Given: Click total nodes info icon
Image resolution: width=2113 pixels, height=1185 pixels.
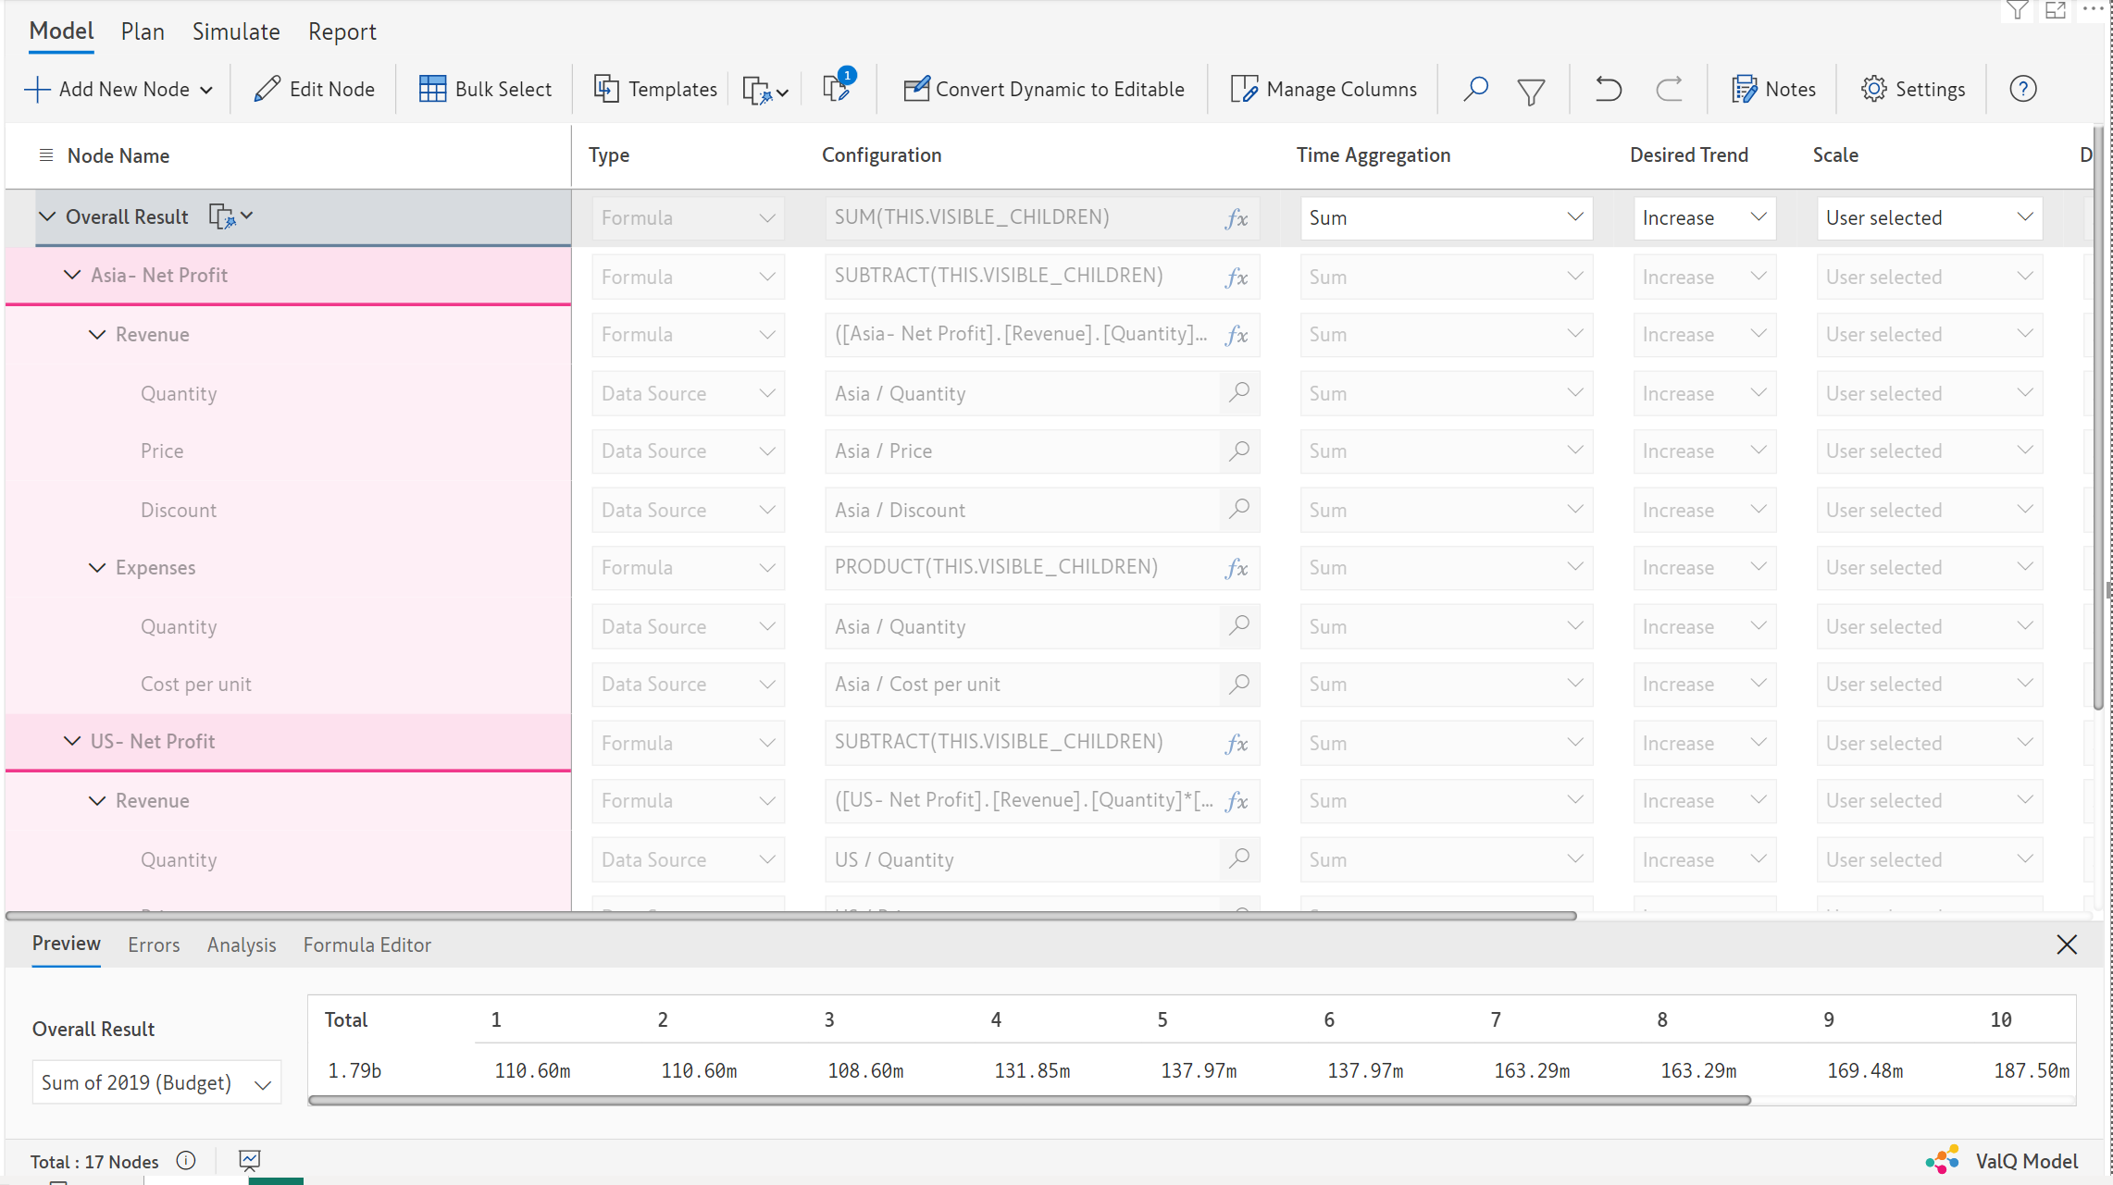Looking at the screenshot, I should point(186,1160).
